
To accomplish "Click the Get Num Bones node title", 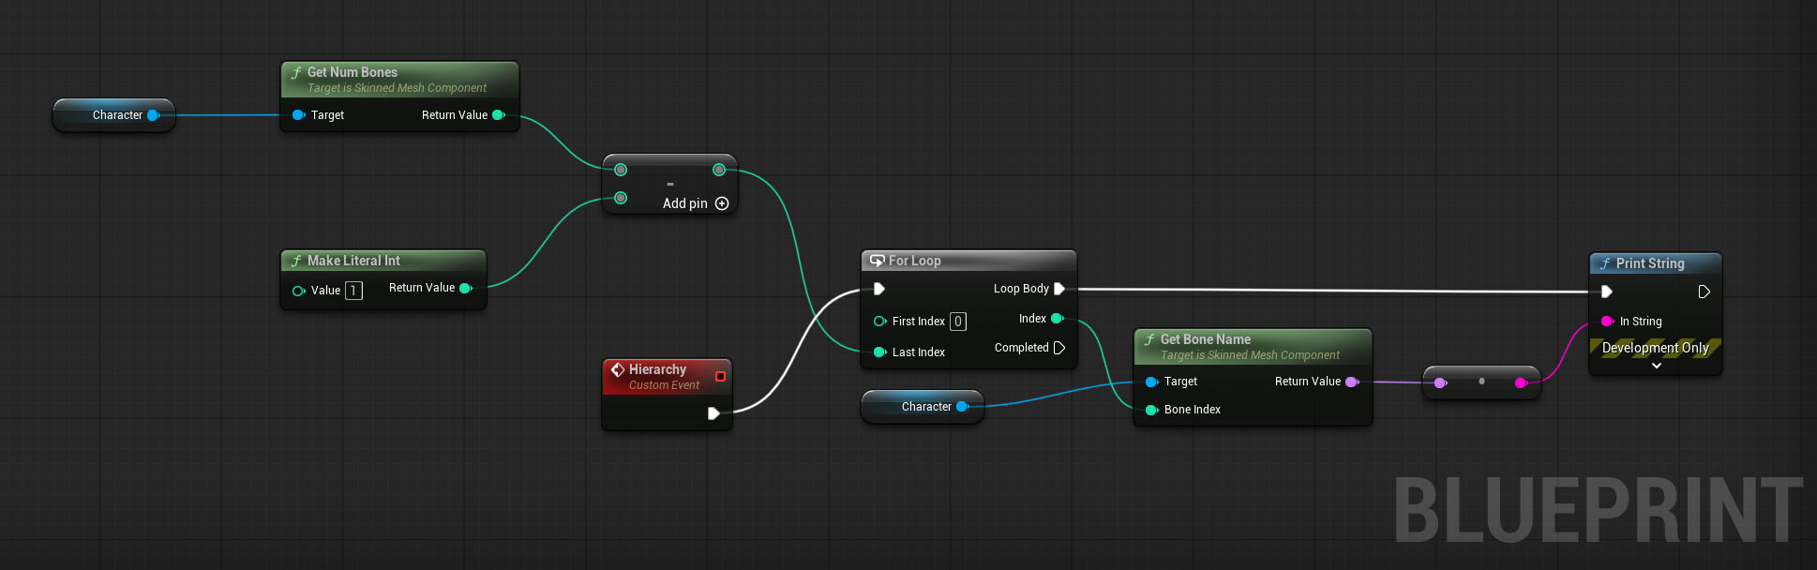I will pos(353,72).
